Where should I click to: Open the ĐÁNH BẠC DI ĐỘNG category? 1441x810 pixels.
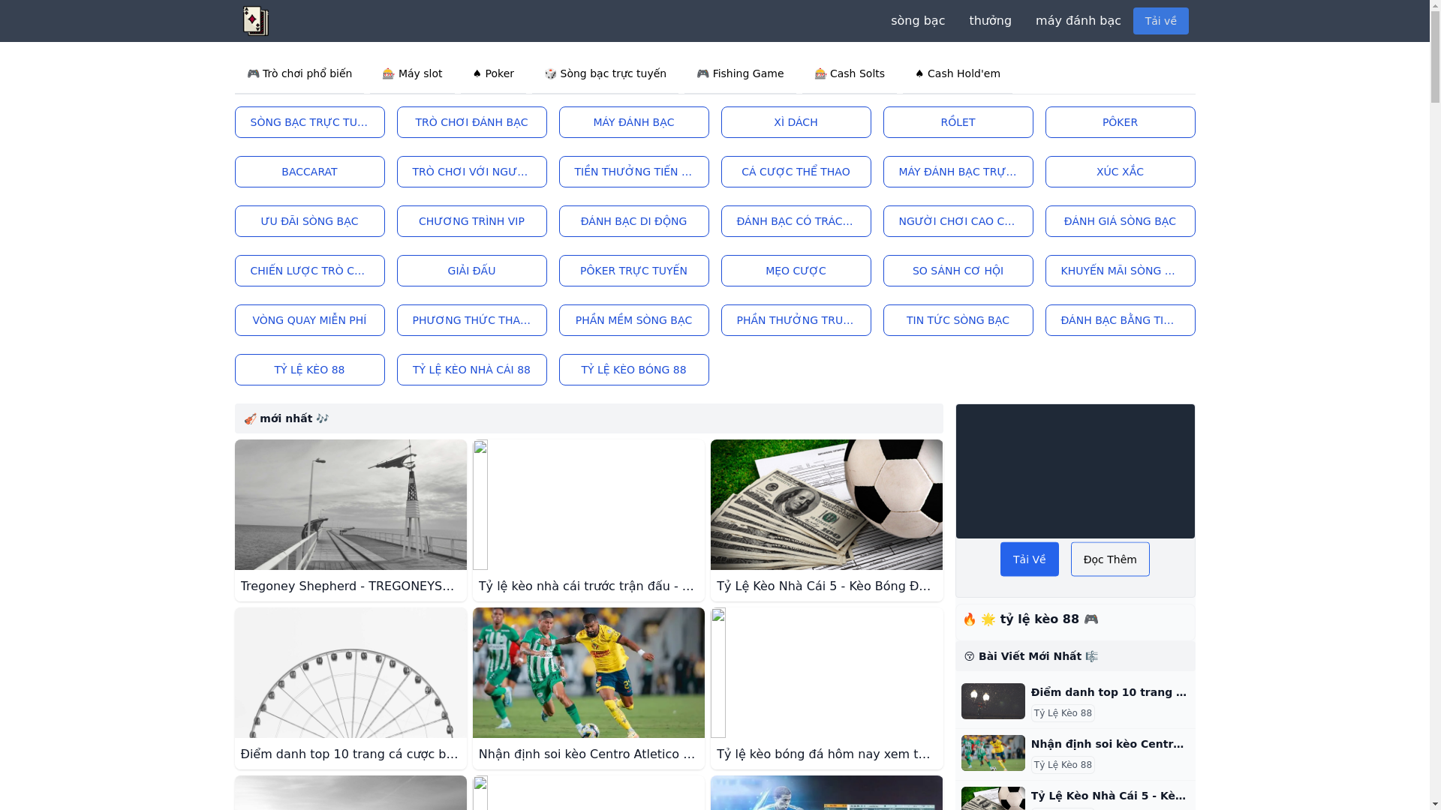(x=633, y=221)
